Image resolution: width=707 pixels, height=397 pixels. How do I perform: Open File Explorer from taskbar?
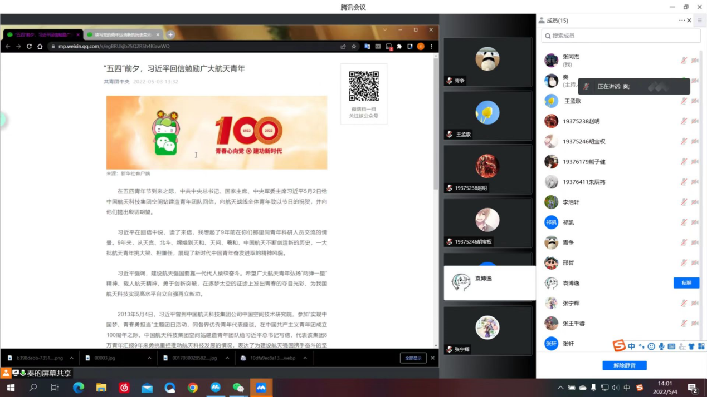[101, 388]
